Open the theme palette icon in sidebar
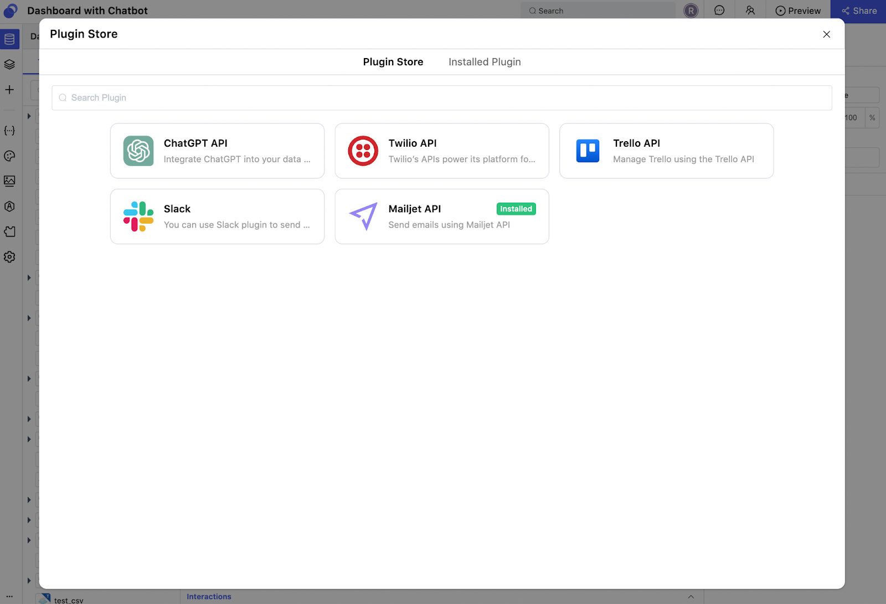The width and height of the screenshot is (886, 604). [x=9, y=156]
